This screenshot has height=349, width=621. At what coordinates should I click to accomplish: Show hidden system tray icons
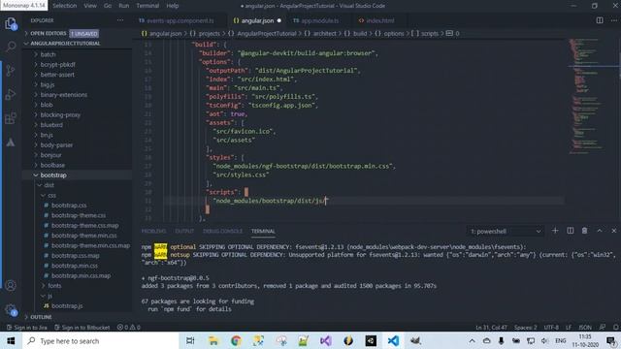click(473, 340)
